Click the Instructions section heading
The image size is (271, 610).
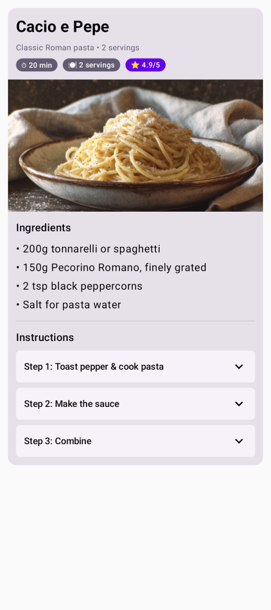45,337
